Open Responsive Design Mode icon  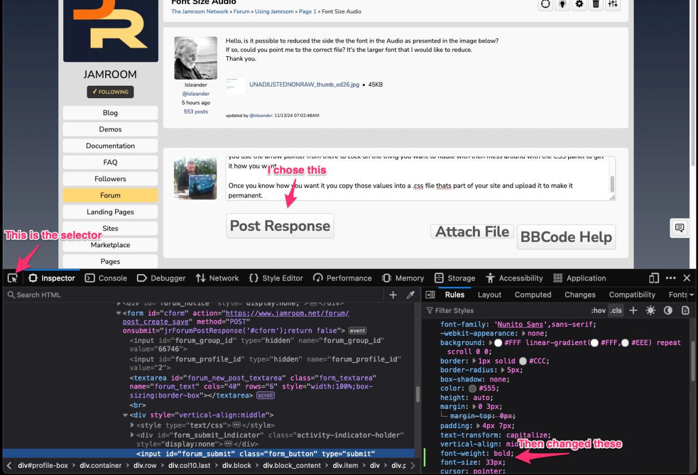tap(654, 278)
